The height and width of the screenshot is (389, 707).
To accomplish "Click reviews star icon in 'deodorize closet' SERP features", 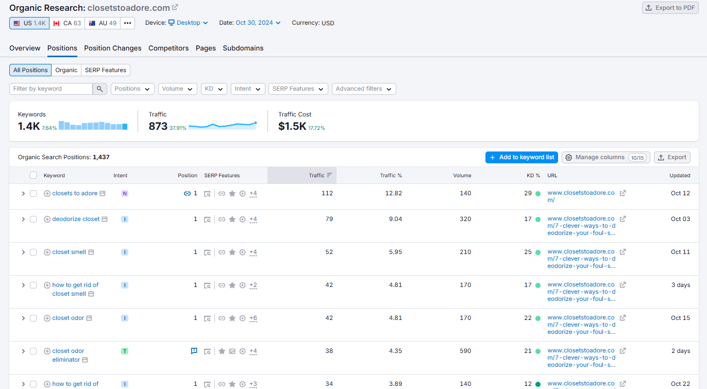I will pos(232,219).
